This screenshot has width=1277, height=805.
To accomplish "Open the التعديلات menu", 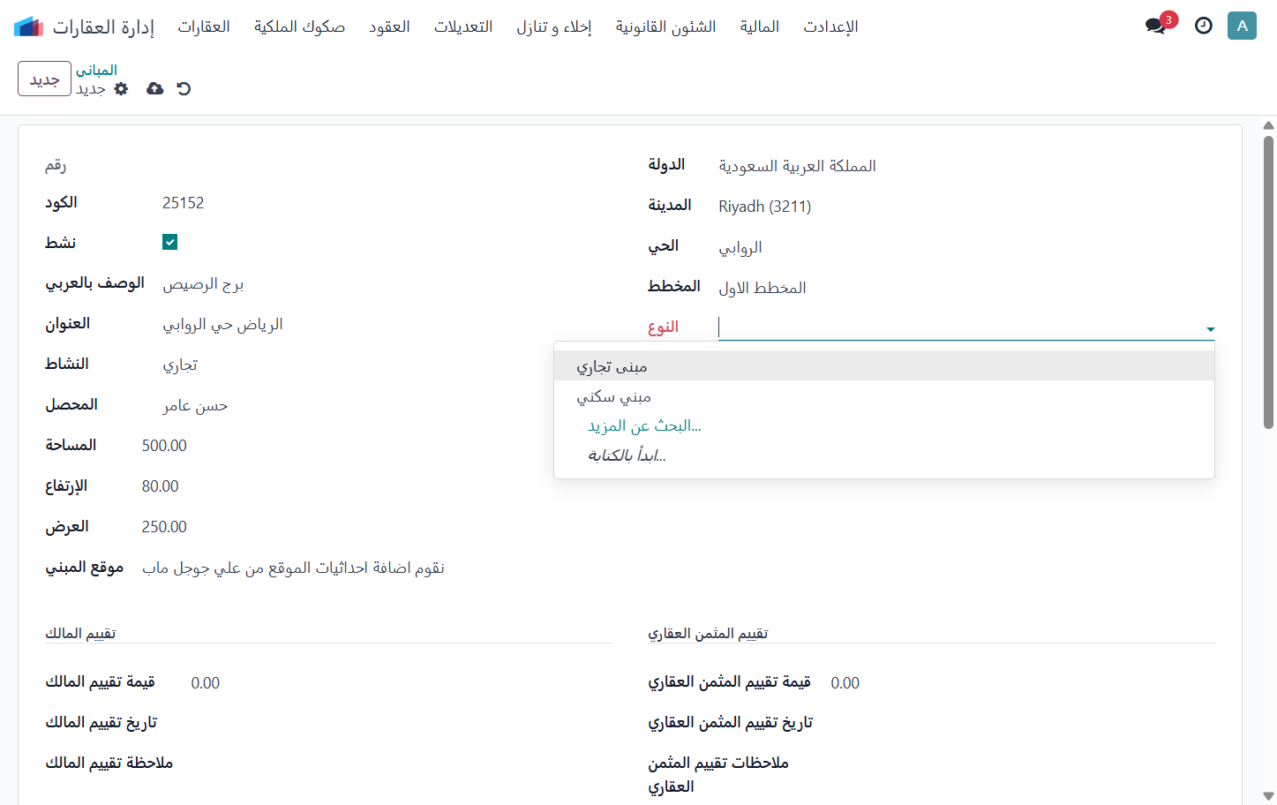I will pos(463,26).
